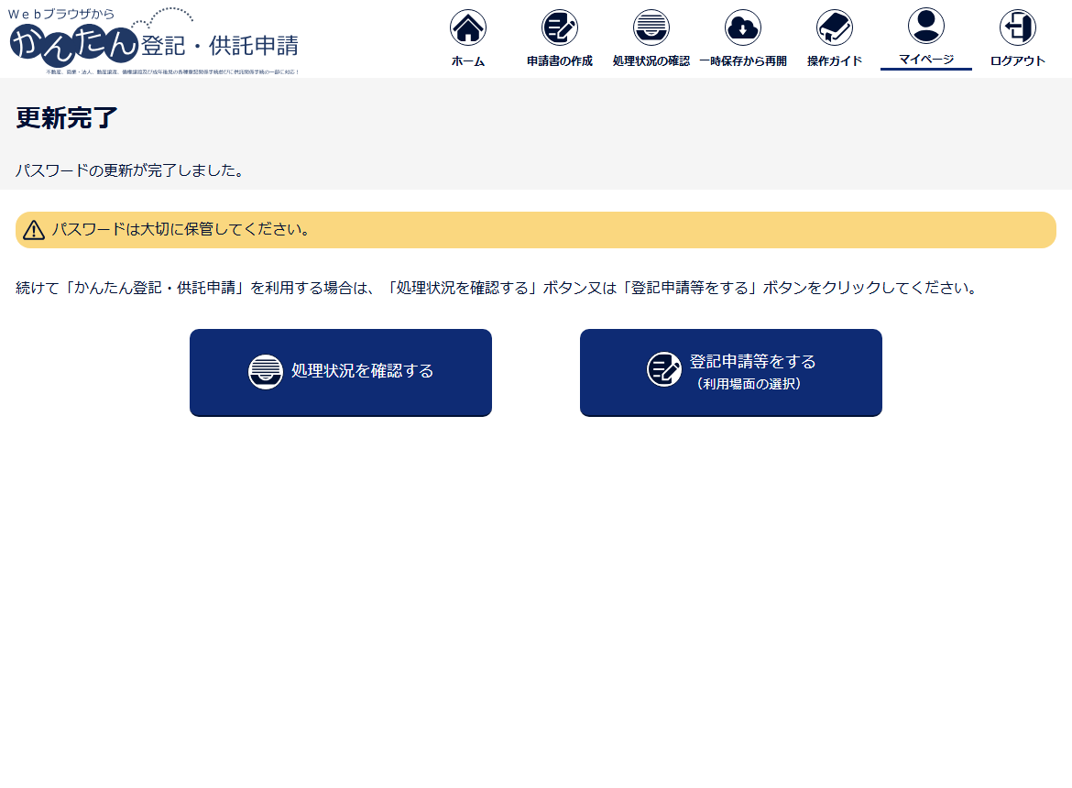Click the cloud download icon for 一時保存から再開

pos(743,27)
